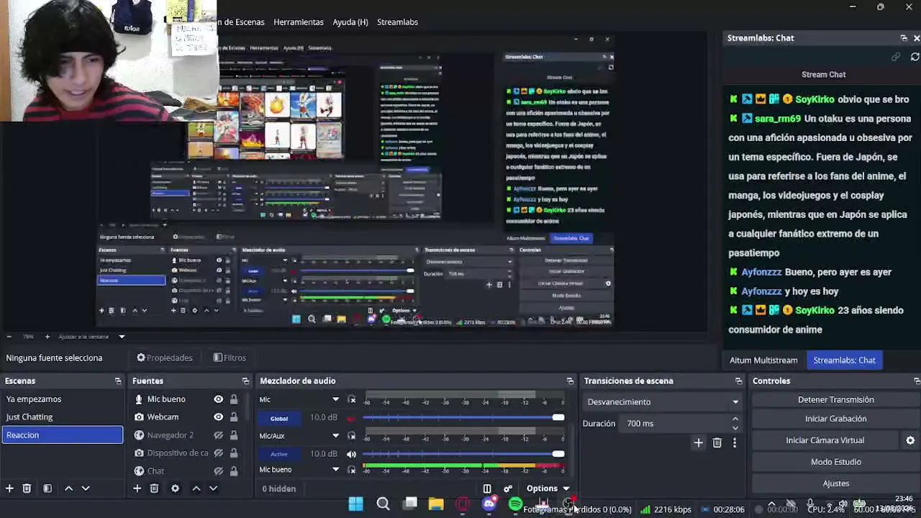921x518 pixels.
Task: Show the Navegador 2 source
Action: (x=218, y=435)
